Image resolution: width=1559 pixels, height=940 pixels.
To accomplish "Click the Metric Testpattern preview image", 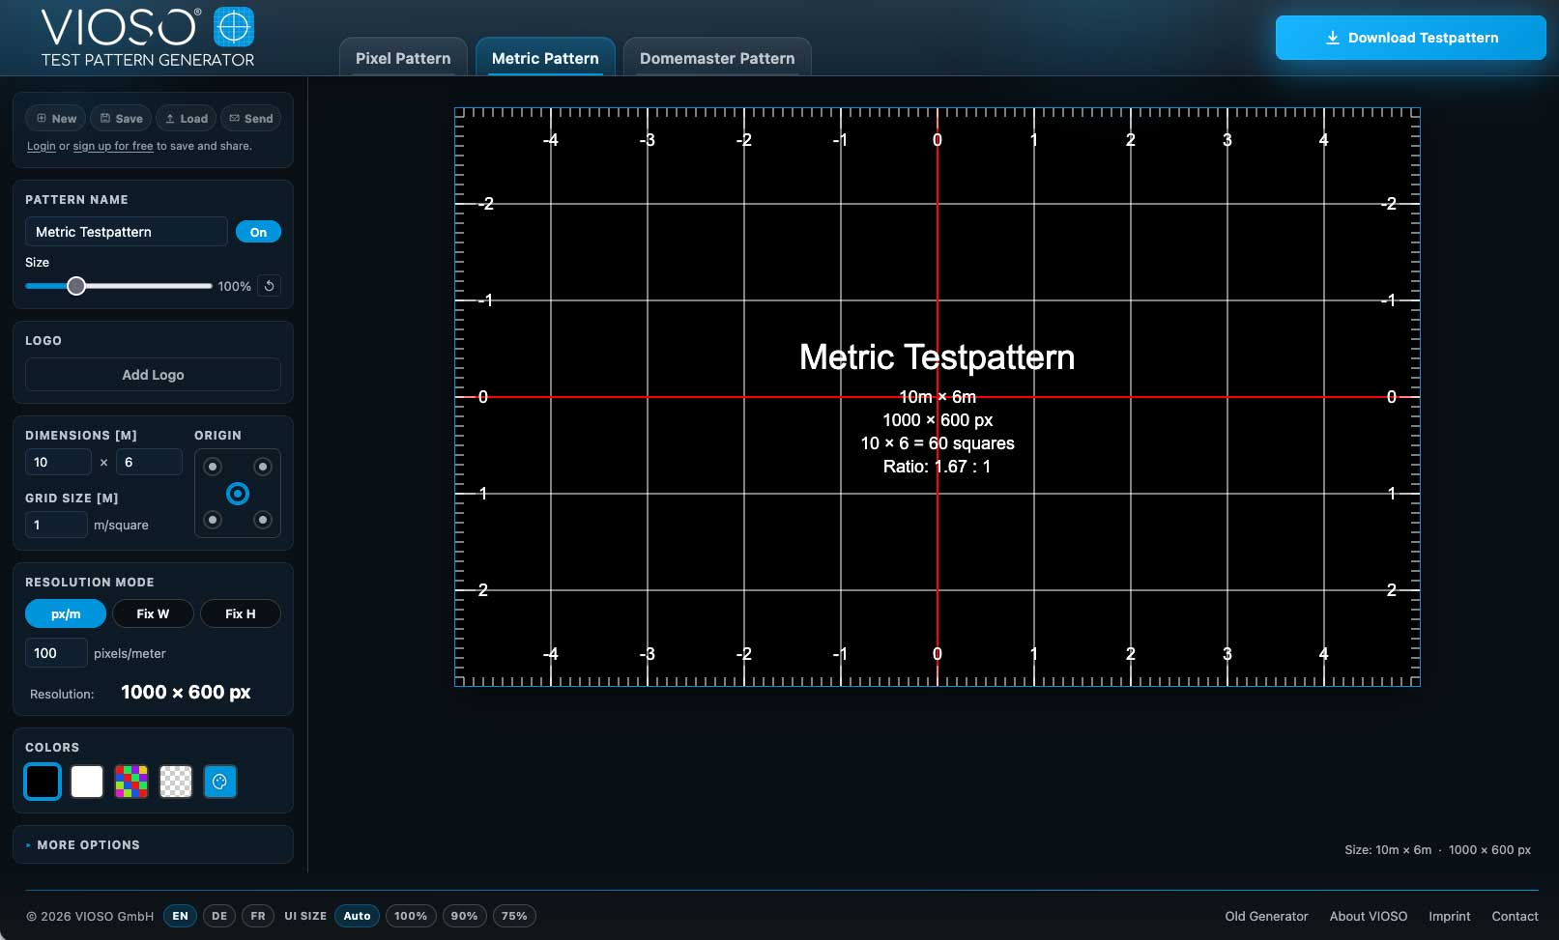I will (938, 397).
